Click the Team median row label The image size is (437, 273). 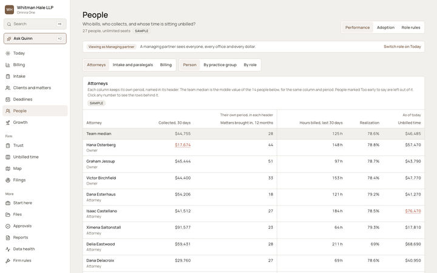coord(99,133)
